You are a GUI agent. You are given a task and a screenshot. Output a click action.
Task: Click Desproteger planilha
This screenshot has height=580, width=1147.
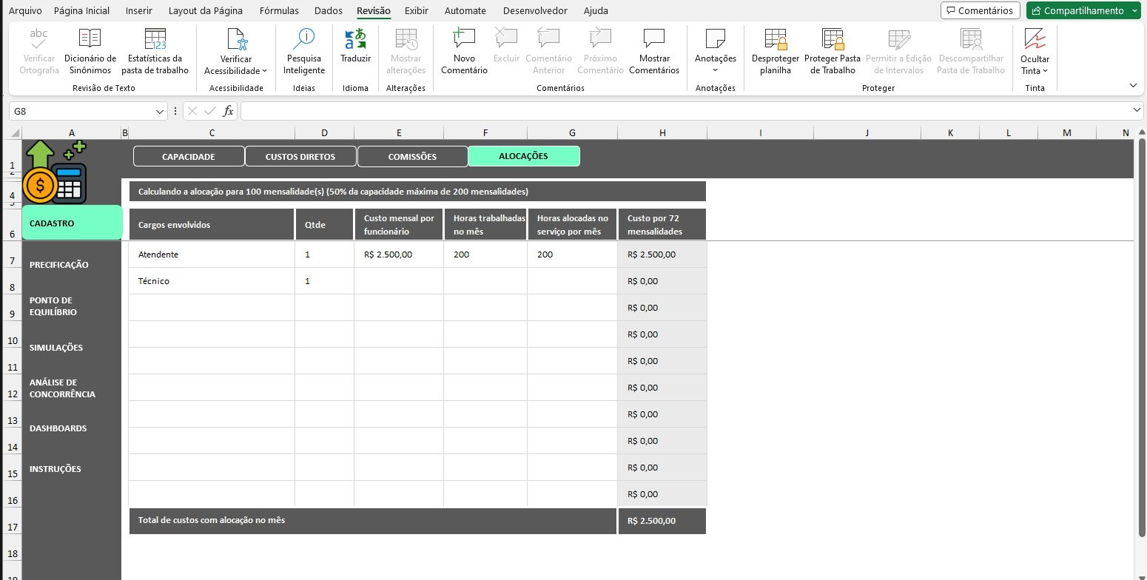pyautogui.click(x=775, y=51)
